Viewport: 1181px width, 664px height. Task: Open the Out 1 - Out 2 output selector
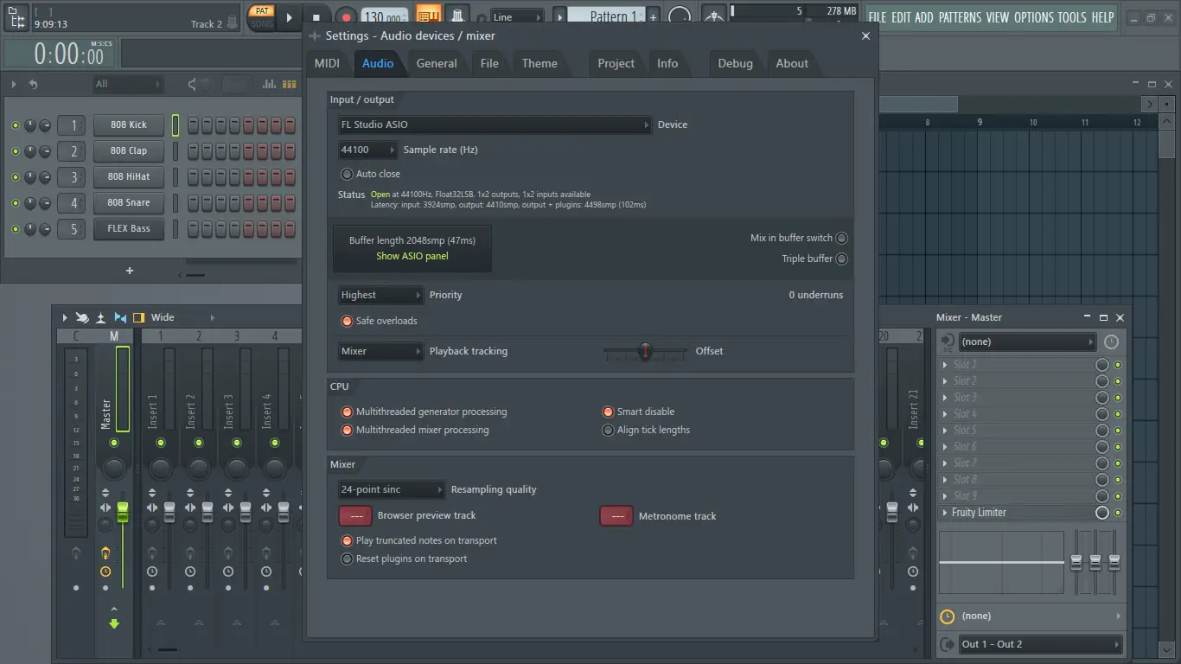point(1040,643)
